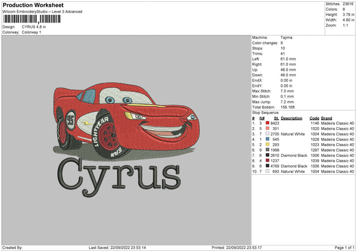Screen dimensions: 357x252
Task: Select the pink swatch for stitch count 351
Action: pos(268,128)
